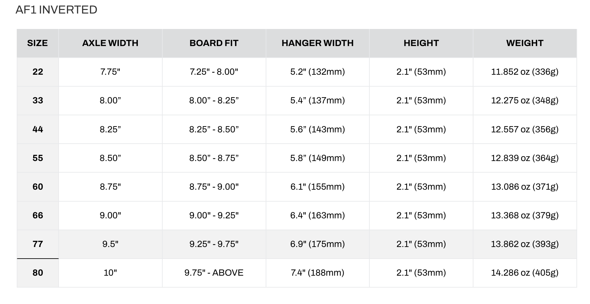Select the size 44 row label
This screenshot has height=304, width=590.
pyautogui.click(x=38, y=129)
